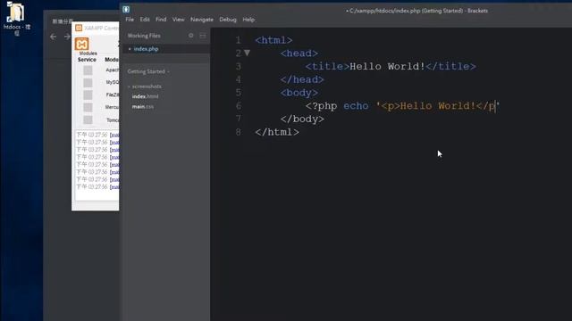Toggle the FileZilla service checkbox in XAMPP
Image resolution: width=572 pixels, height=321 pixels.
(88, 95)
